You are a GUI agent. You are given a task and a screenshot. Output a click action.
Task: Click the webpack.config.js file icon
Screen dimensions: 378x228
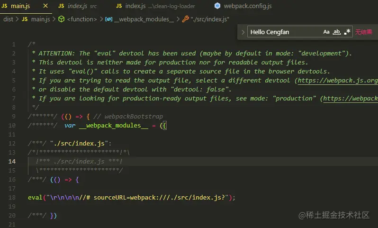coord(217,6)
